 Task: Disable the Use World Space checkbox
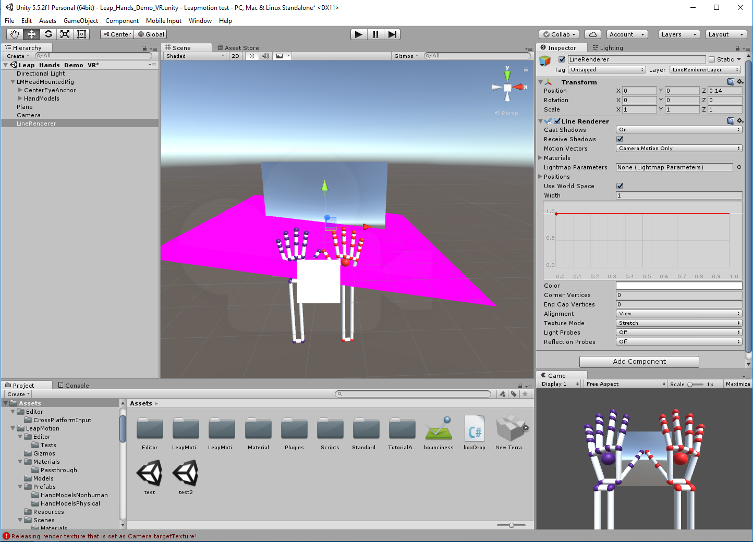620,186
